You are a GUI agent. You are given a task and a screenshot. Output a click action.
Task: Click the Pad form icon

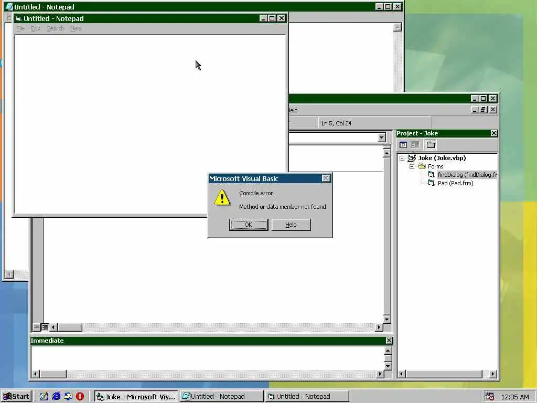431,183
